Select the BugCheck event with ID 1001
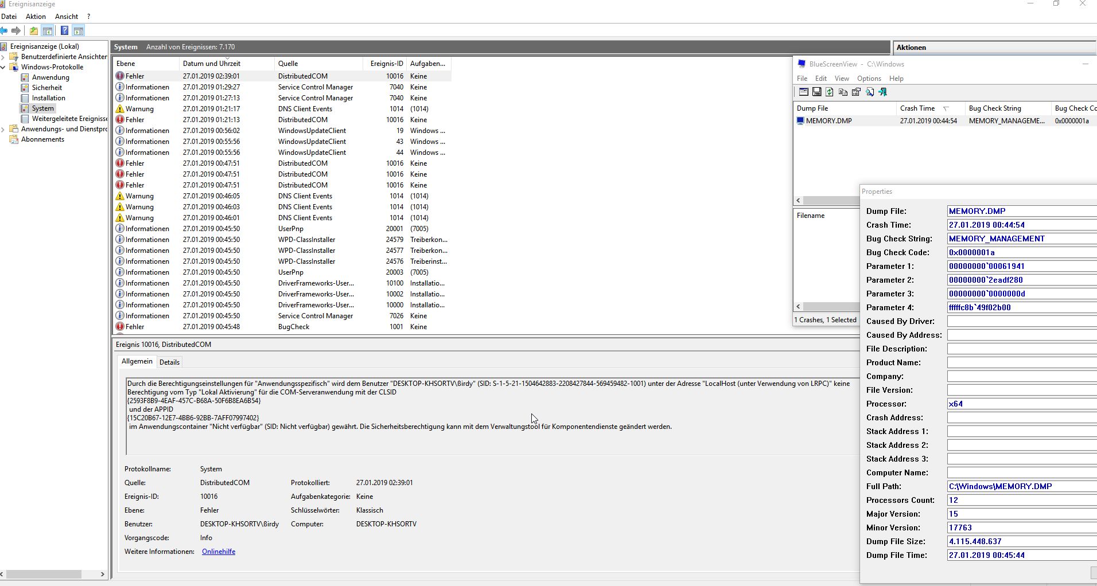The width and height of the screenshot is (1097, 586). tap(282, 327)
